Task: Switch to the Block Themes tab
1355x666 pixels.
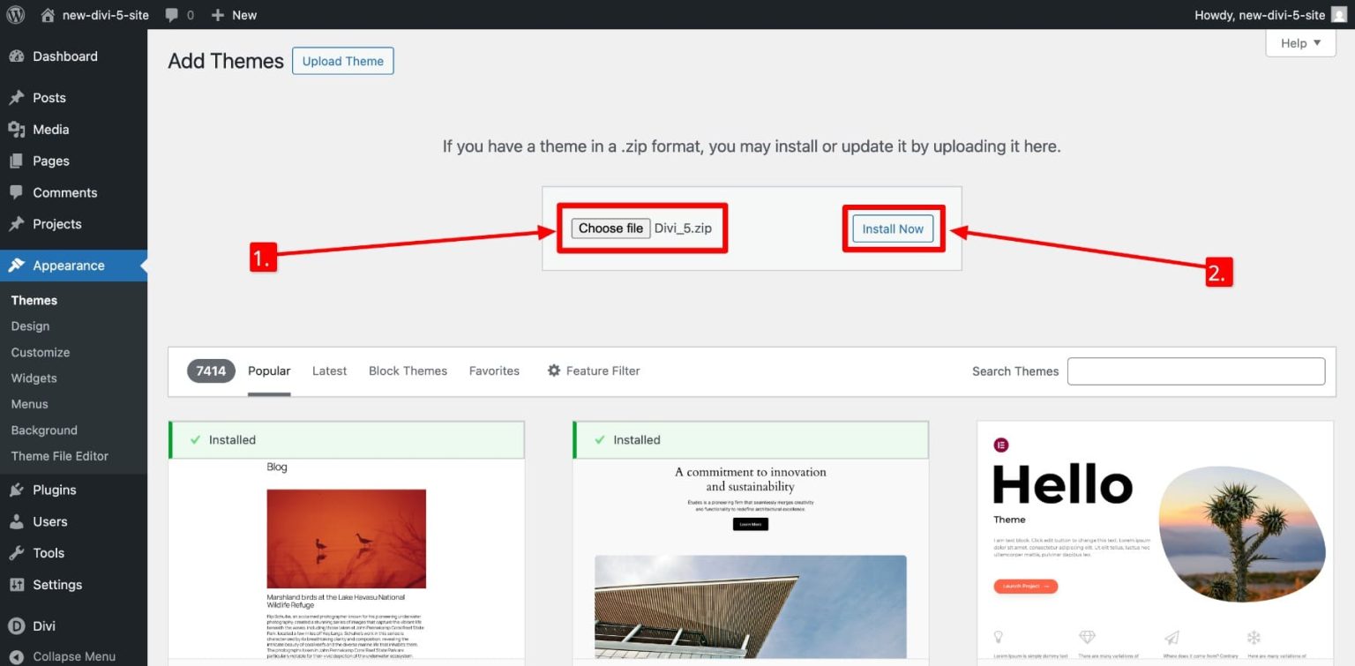Action: 408,370
